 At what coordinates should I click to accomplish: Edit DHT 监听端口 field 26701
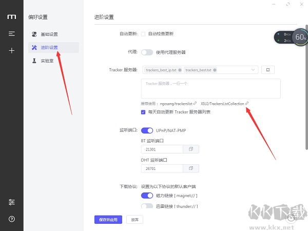162,168
